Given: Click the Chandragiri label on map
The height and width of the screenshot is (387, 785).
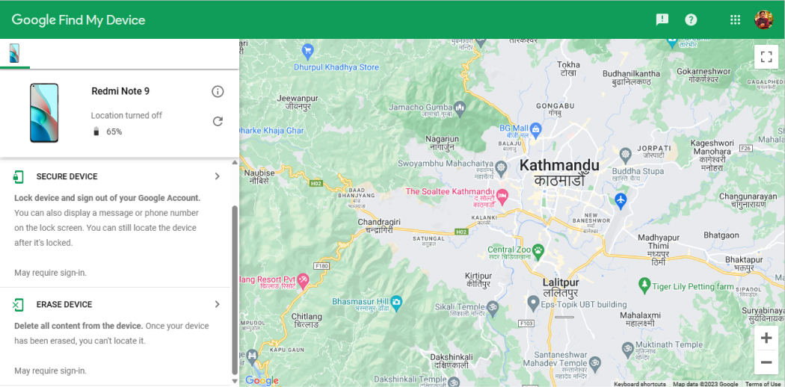Looking at the screenshot, I should click(x=380, y=226).
